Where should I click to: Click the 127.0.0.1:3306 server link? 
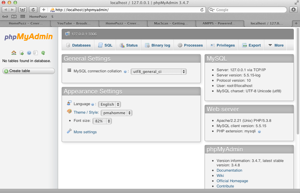point(84,34)
